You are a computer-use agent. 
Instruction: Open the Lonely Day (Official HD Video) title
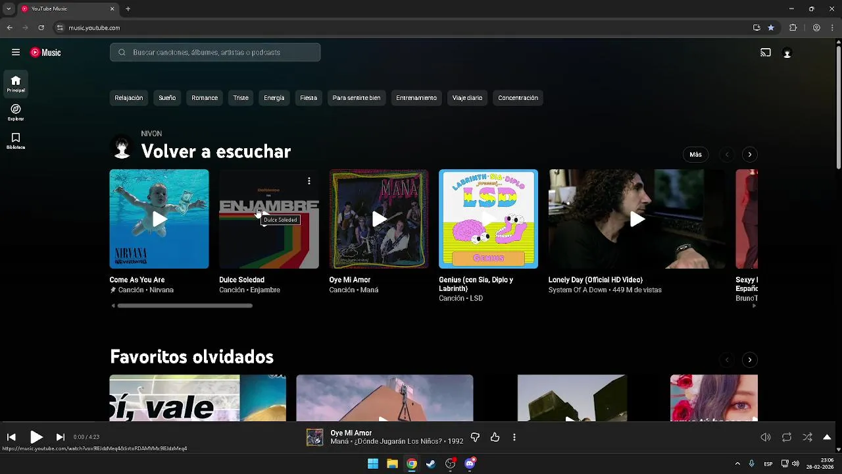pyautogui.click(x=595, y=280)
